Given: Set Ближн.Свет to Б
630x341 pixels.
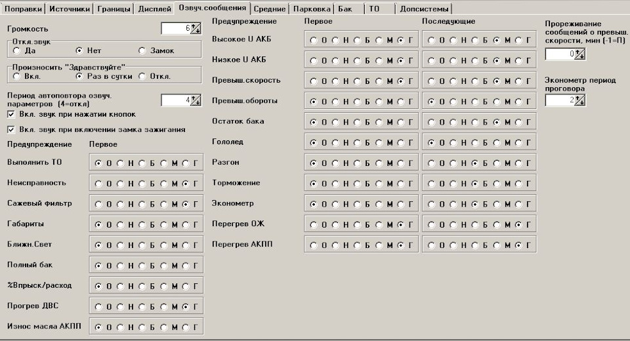Looking at the screenshot, I should click(x=146, y=245).
